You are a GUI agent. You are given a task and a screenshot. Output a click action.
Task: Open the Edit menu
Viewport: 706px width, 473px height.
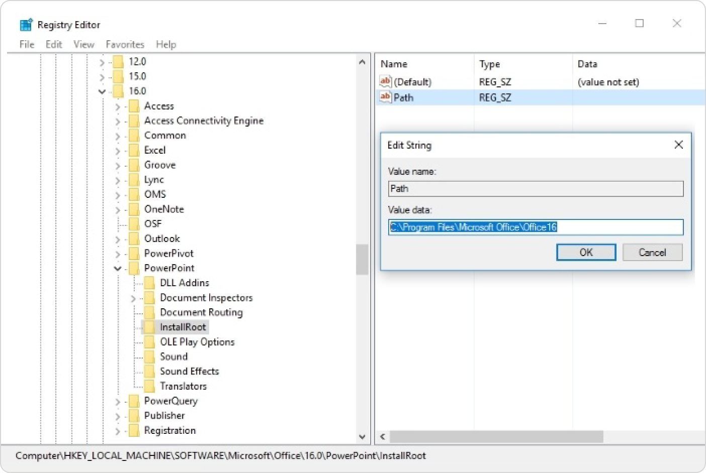point(54,44)
